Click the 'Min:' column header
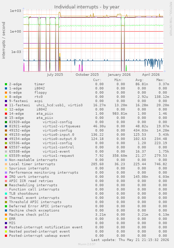Viewport: 174px width, 248px height. [118, 80]
